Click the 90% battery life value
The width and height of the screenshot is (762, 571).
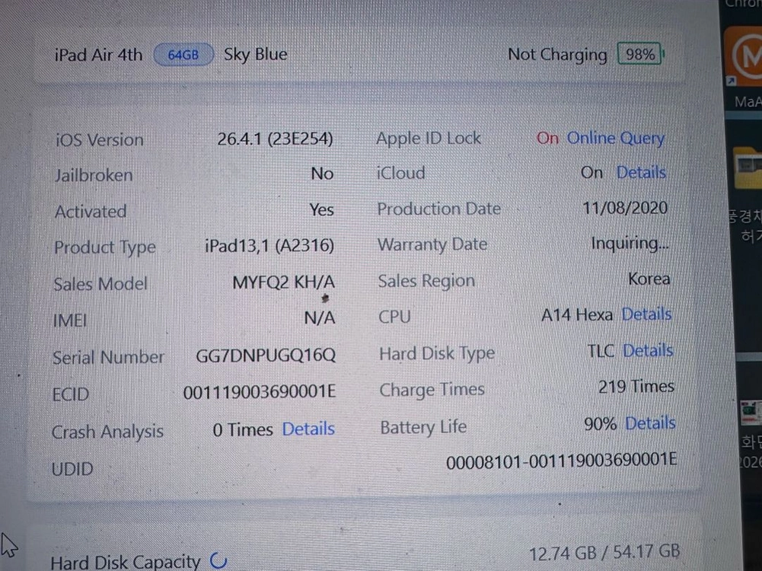coord(600,424)
